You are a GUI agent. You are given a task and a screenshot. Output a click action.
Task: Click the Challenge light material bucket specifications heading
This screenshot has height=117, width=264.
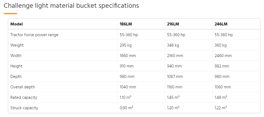71,6
